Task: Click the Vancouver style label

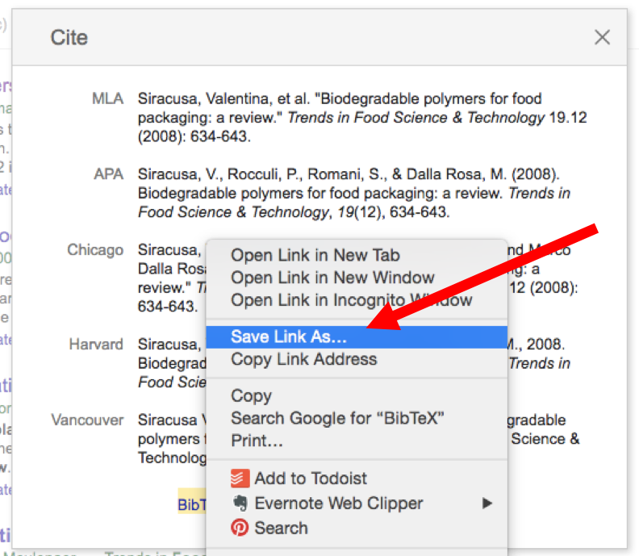Action: 87,420
